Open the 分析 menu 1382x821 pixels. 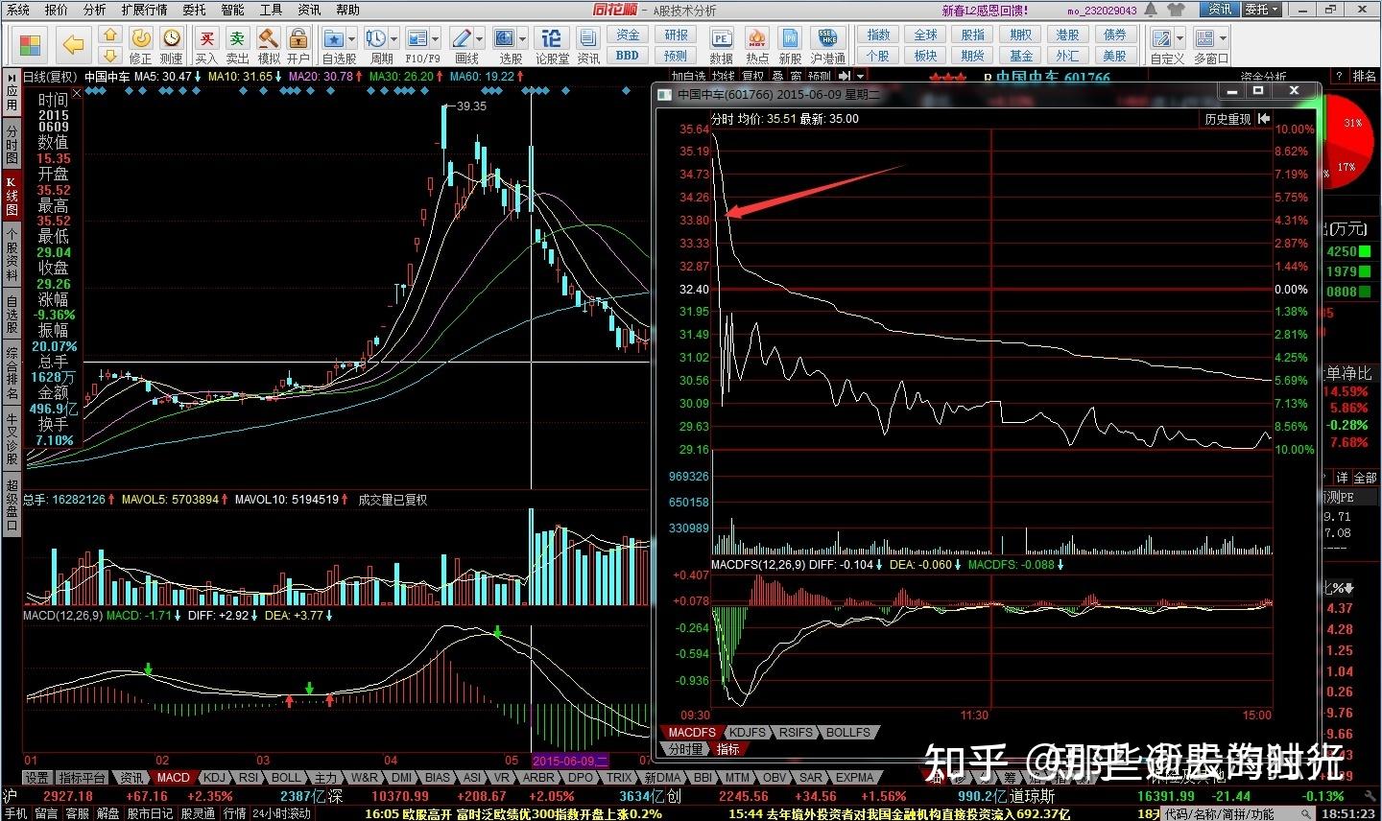[95, 10]
